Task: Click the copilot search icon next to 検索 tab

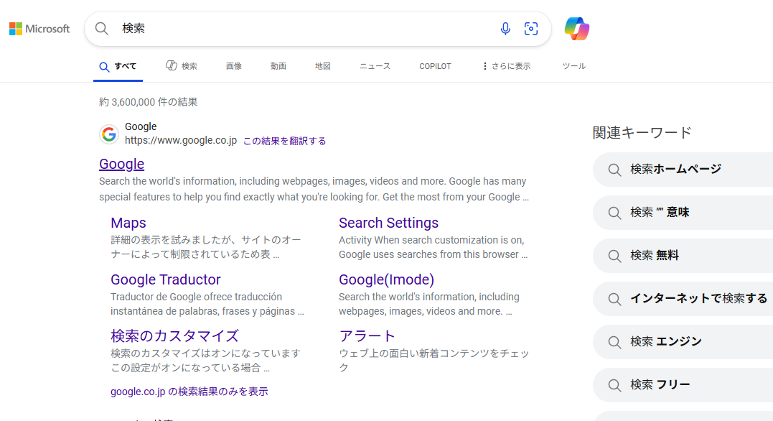Action: tap(171, 65)
